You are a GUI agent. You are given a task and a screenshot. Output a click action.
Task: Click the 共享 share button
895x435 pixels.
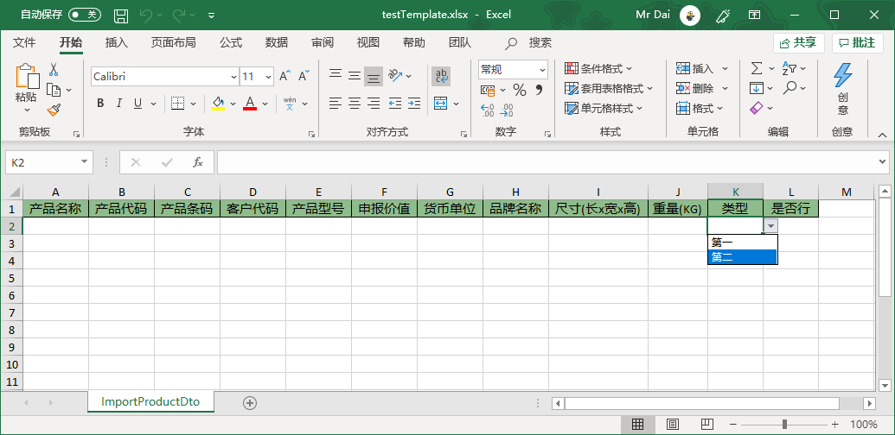[x=798, y=42]
